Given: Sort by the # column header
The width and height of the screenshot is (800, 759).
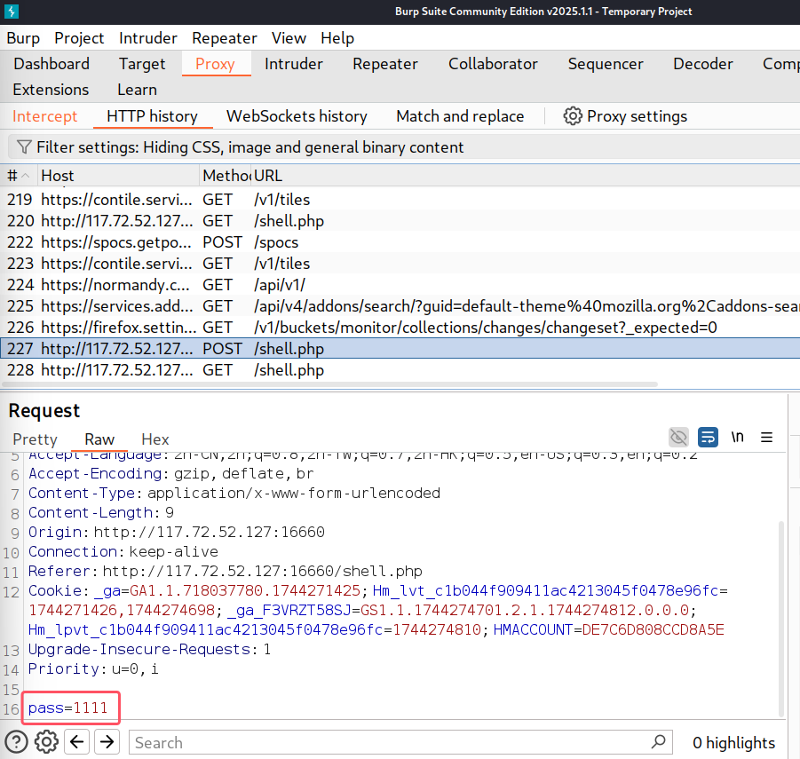Looking at the screenshot, I should 19,176.
